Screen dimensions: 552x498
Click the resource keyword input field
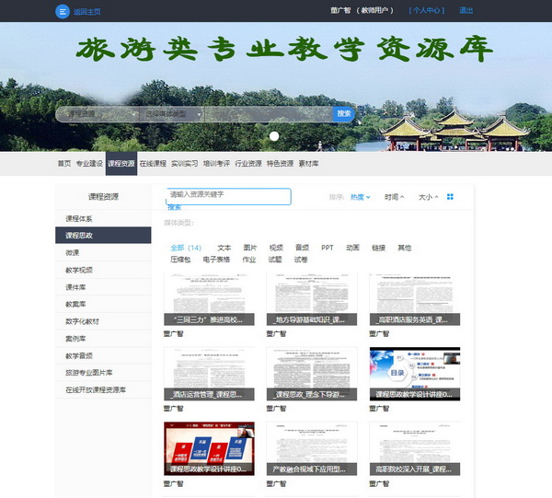[228, 195]
